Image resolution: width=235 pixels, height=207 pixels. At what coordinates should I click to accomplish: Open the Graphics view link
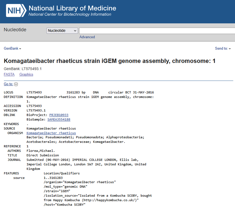[x=26, y=75]
